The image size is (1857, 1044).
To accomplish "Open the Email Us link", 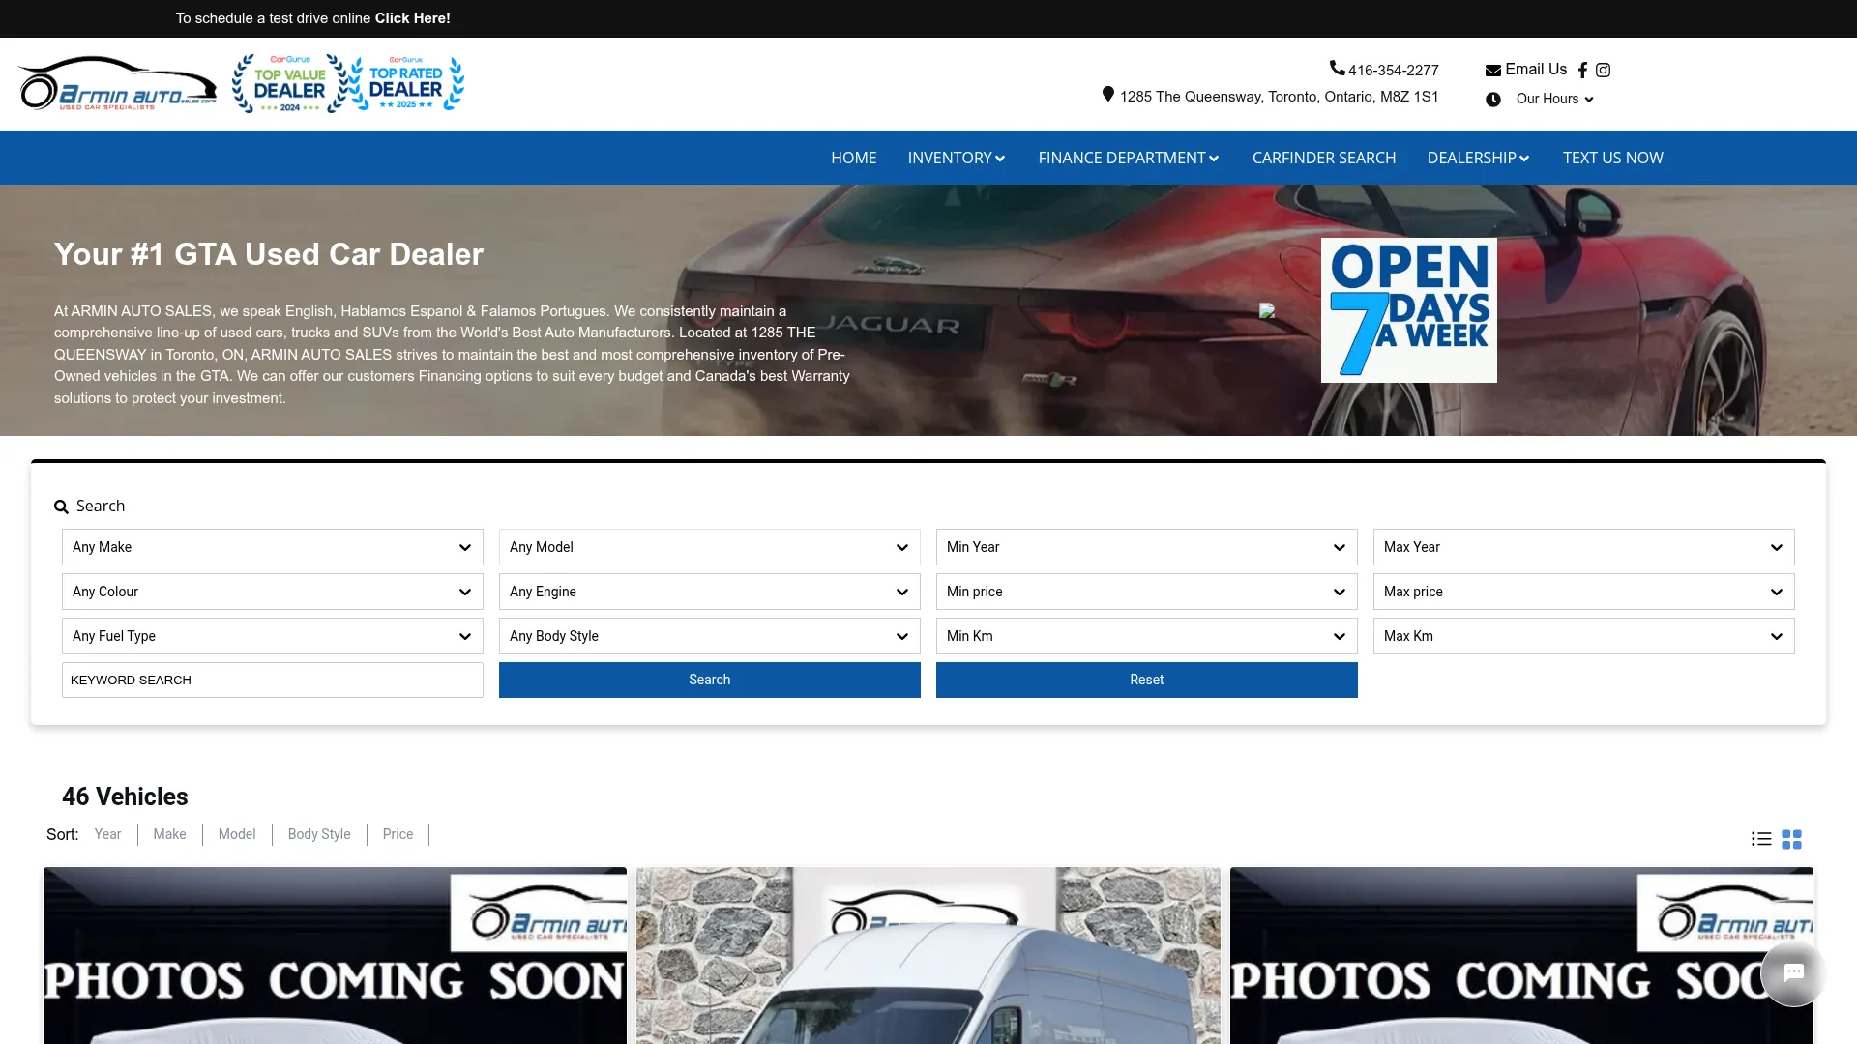I will pos(1536,69).
